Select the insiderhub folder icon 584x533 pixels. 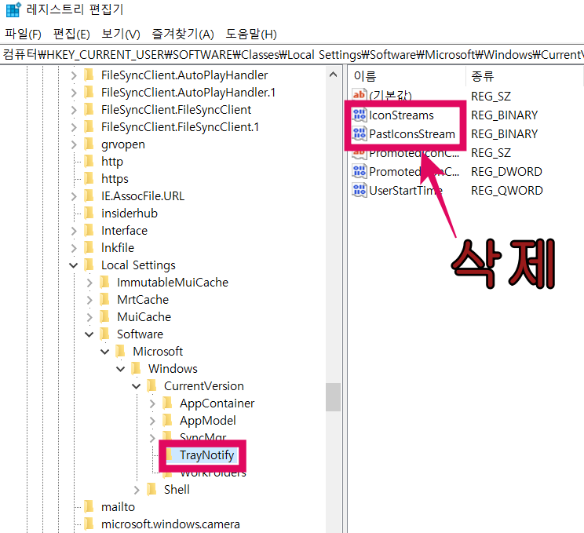pyautogui.click(x=89, y=214)
